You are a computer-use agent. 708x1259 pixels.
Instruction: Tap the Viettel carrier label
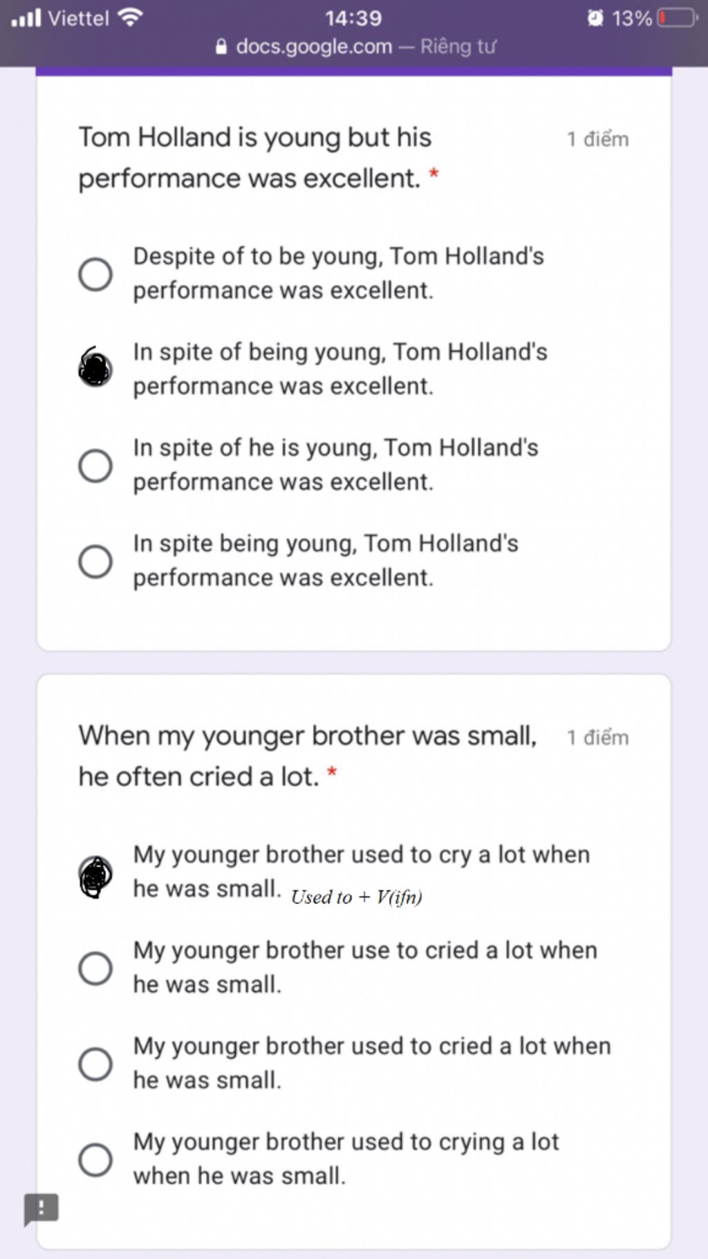point(78,18)
